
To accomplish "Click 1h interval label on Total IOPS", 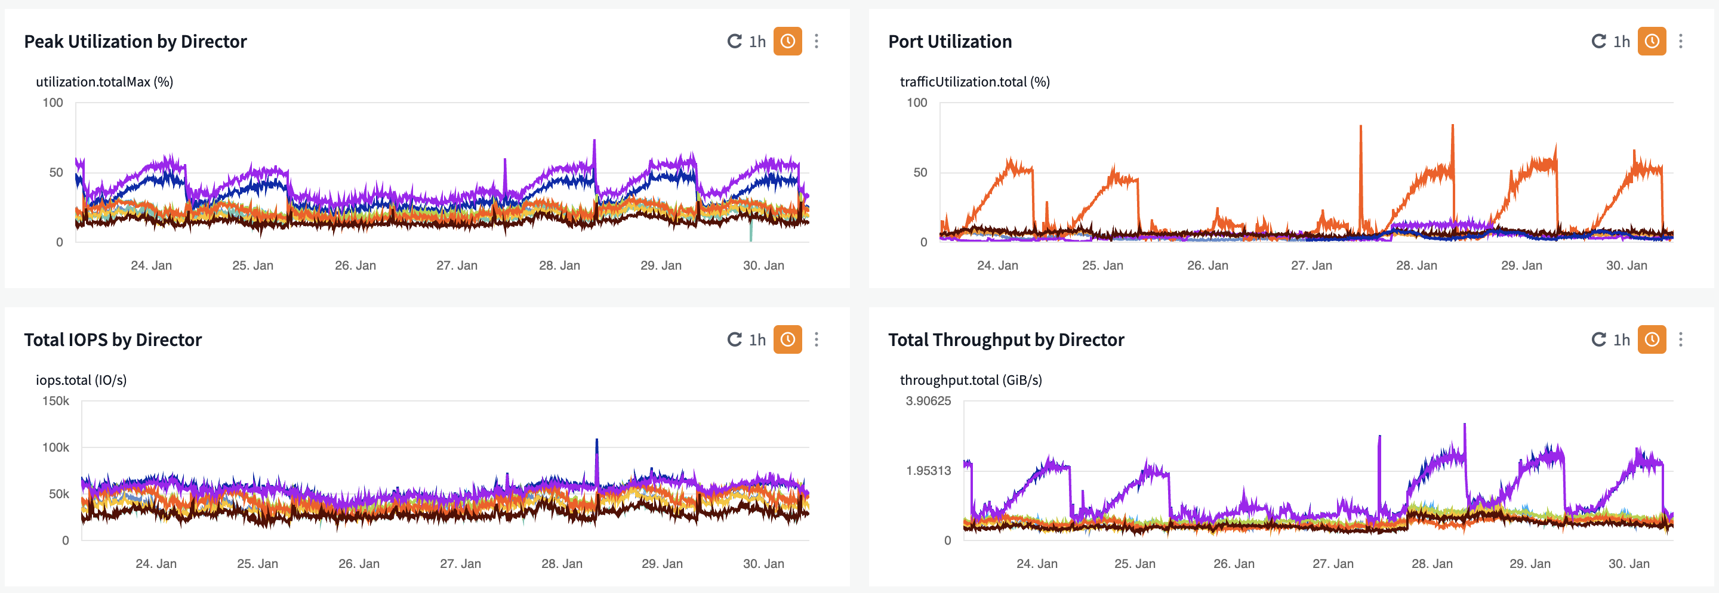I will click(757, 339).
